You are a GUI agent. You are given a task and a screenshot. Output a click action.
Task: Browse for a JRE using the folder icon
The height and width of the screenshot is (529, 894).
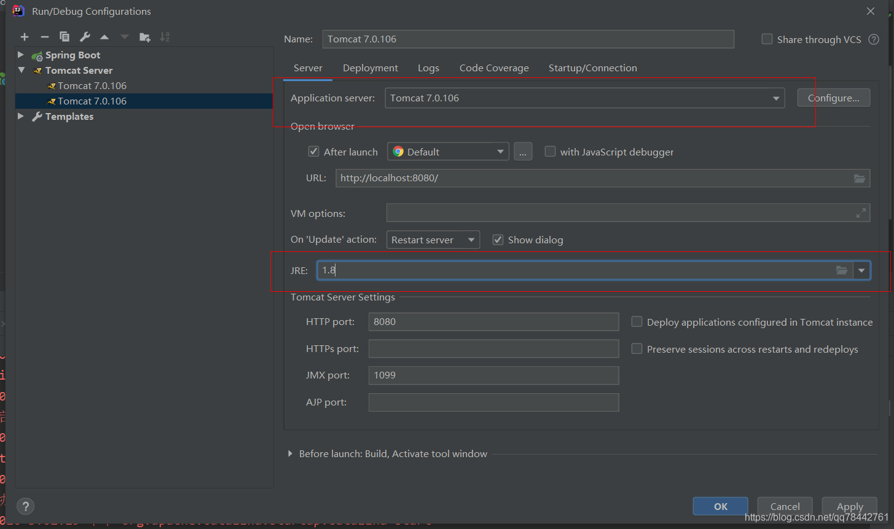842,270
